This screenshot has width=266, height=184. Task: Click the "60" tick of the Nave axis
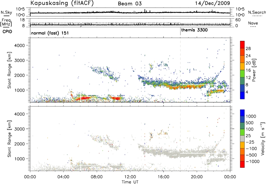(x=238, y=20)
